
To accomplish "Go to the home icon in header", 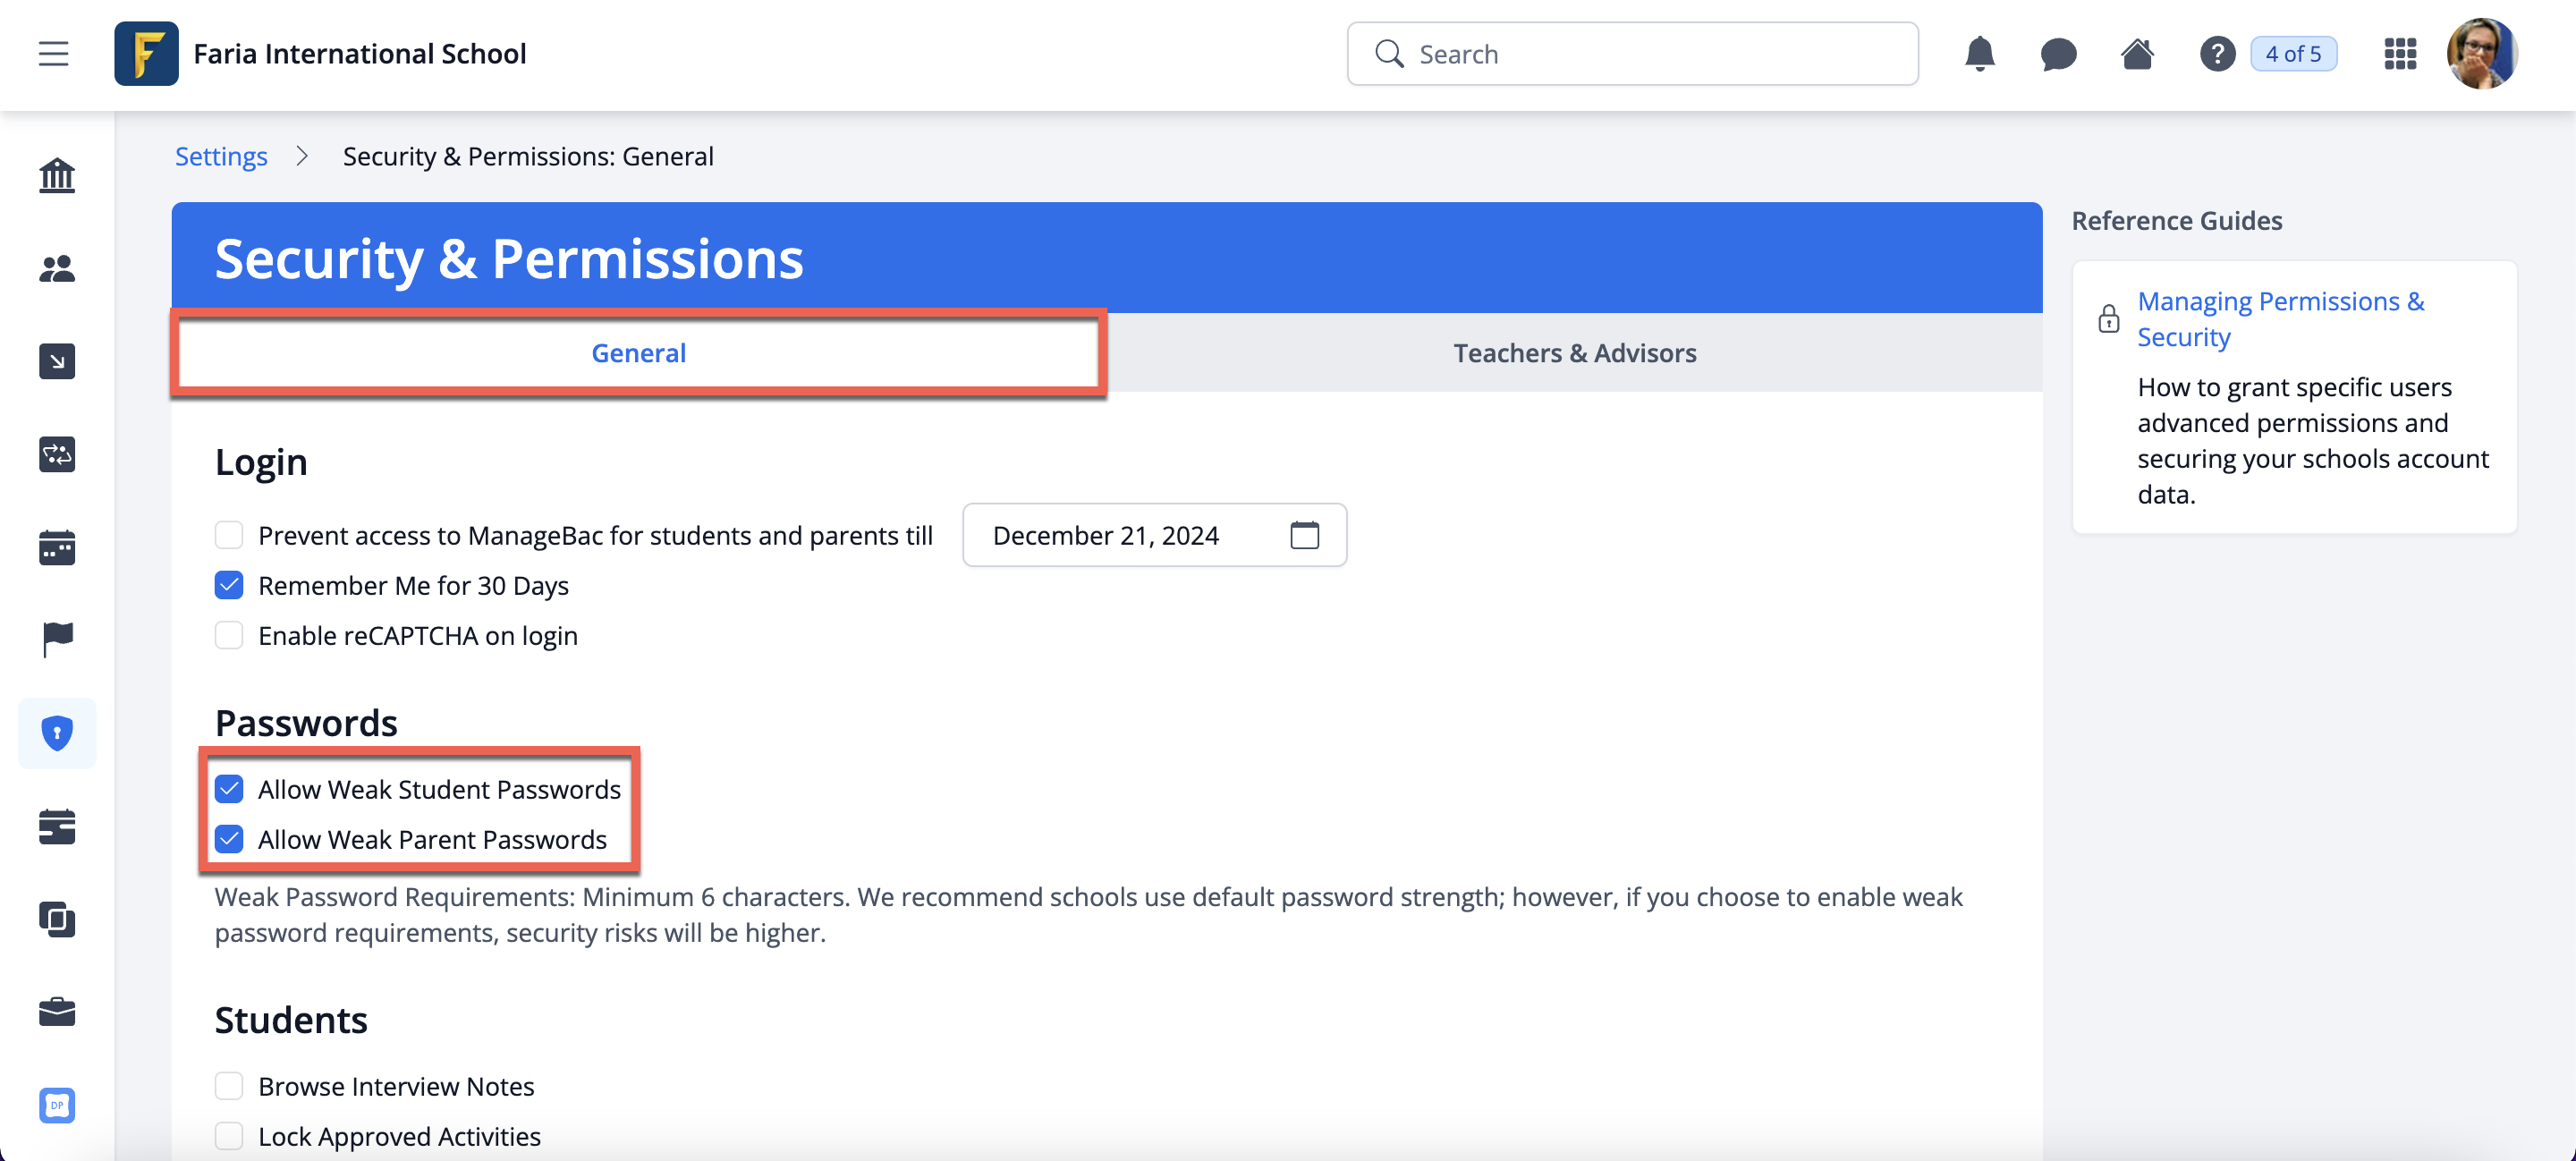I will tap(2137, 54).
